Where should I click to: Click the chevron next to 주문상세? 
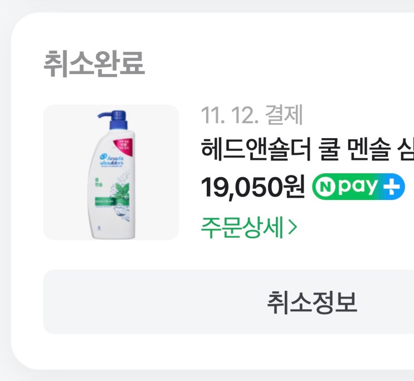(x=293, y=227)
